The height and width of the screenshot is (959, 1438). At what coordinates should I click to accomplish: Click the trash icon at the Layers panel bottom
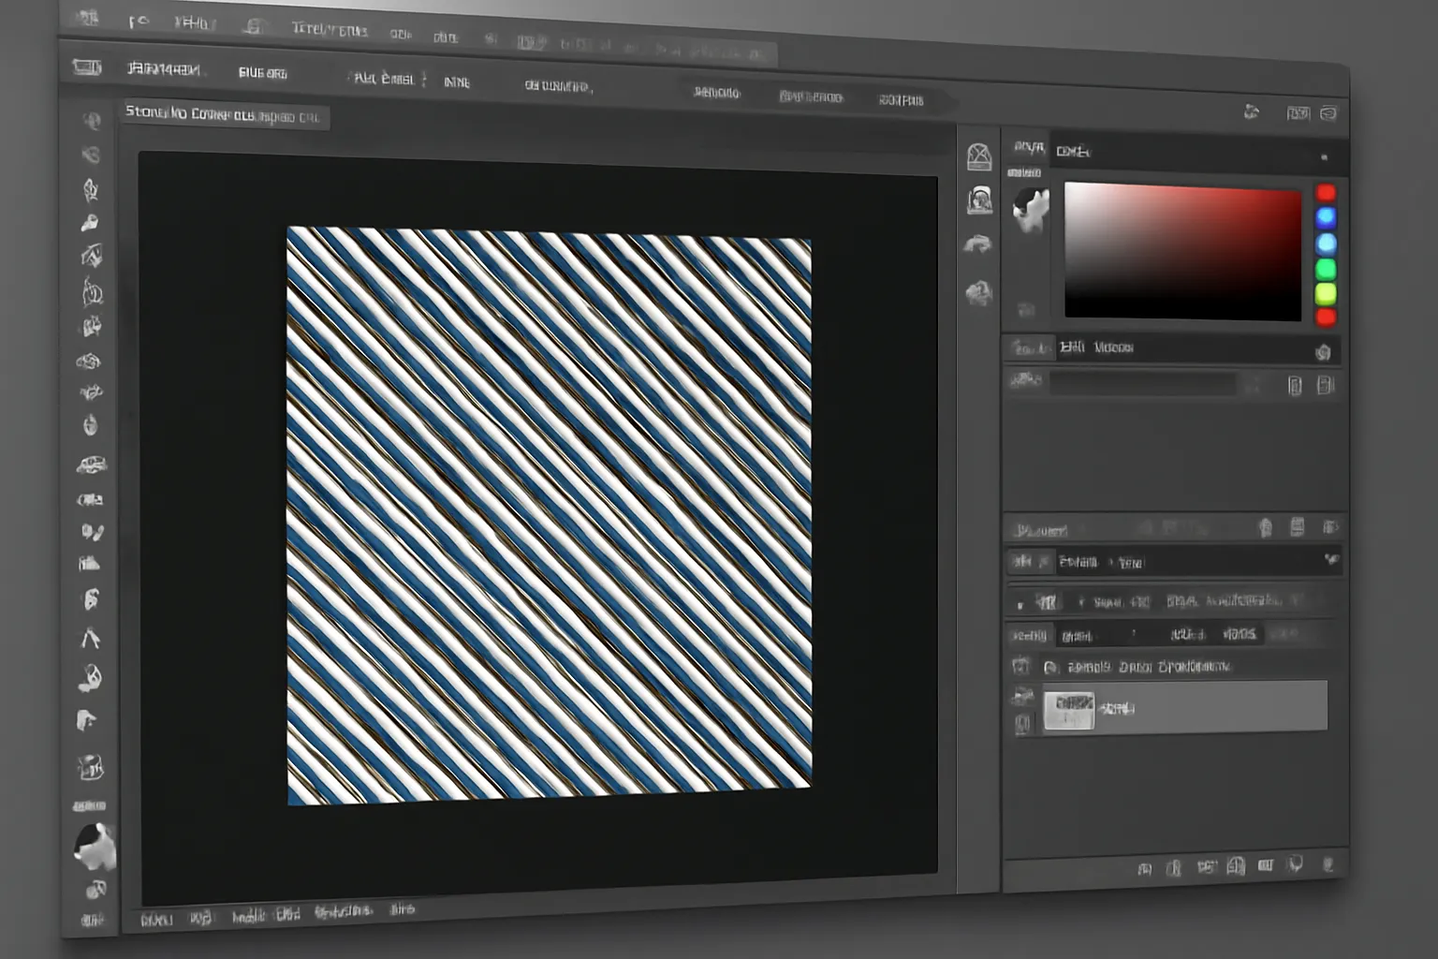click(x=1327, y=865)
